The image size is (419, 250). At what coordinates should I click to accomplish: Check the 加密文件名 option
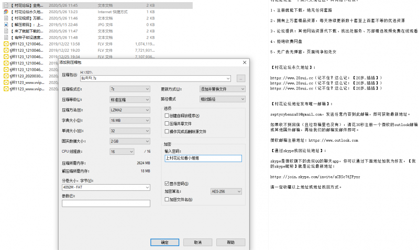pyautogui.click(x=167, y=199)
